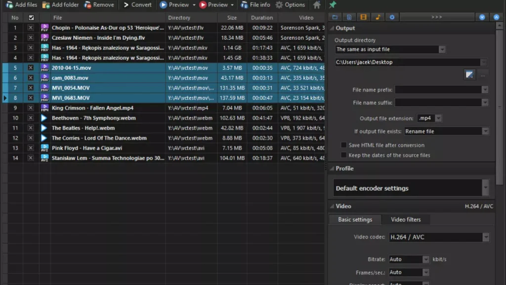Click MP4 icon of King Crimson file

click(x=44, y=108)
